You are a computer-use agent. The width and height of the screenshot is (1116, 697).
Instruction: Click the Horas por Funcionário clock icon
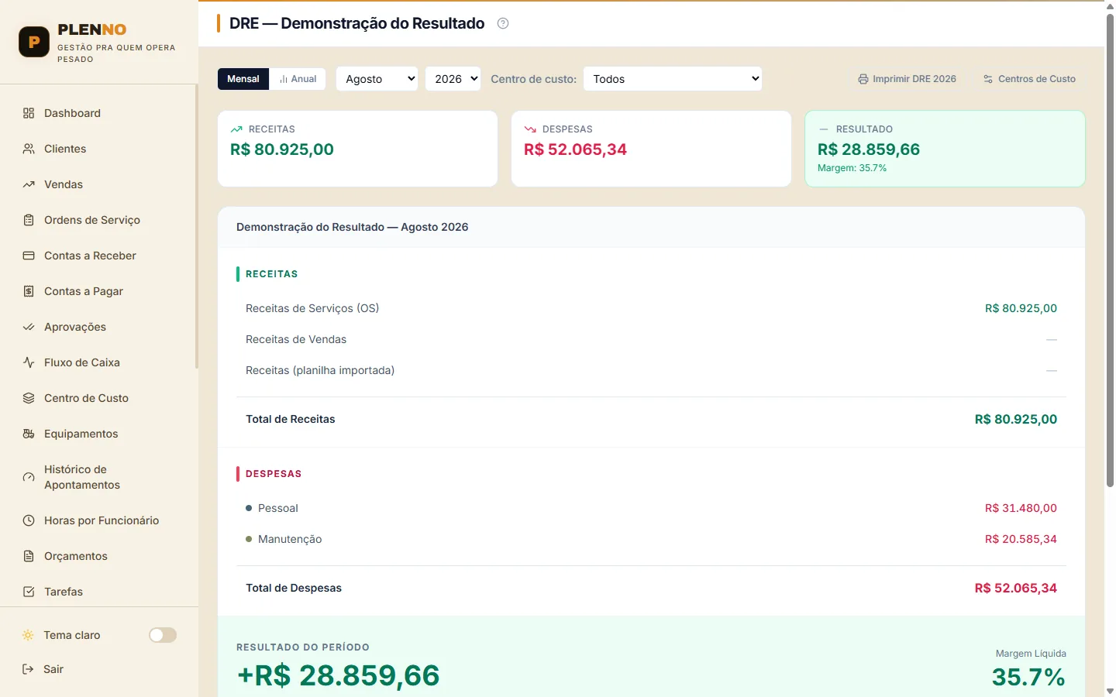(29, 520)
